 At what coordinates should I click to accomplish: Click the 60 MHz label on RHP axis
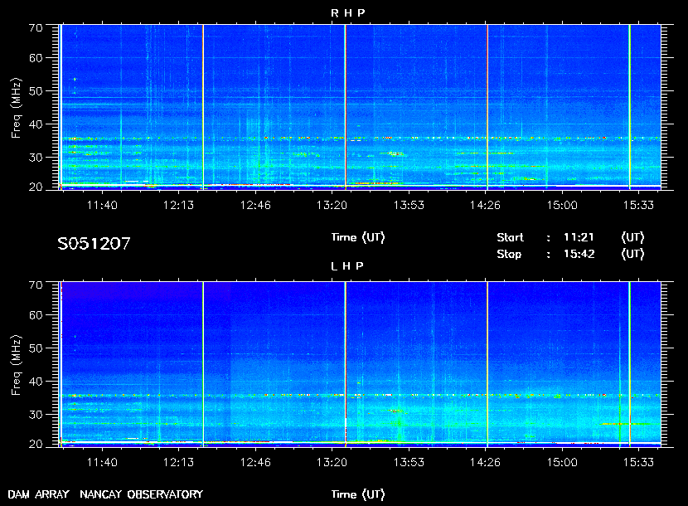[x=36, y=58]
